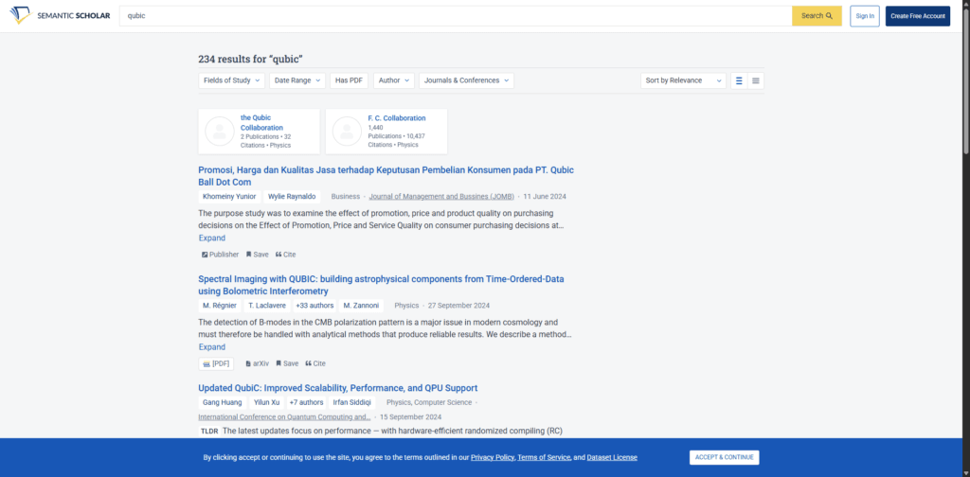Viewport: 970px width, 477px height.
Task: Open Journal of Management and Bussines link
Action: coord(441,197)
